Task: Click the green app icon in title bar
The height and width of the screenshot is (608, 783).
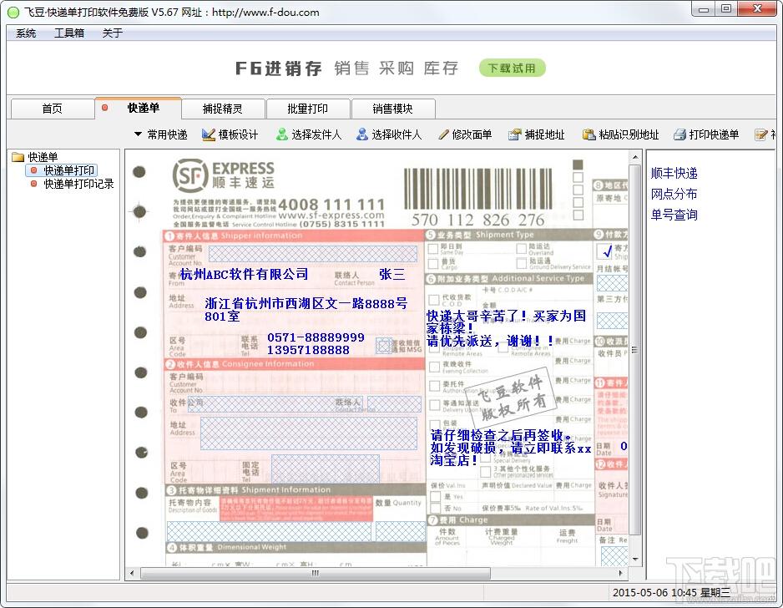Action: pos(13,13)
